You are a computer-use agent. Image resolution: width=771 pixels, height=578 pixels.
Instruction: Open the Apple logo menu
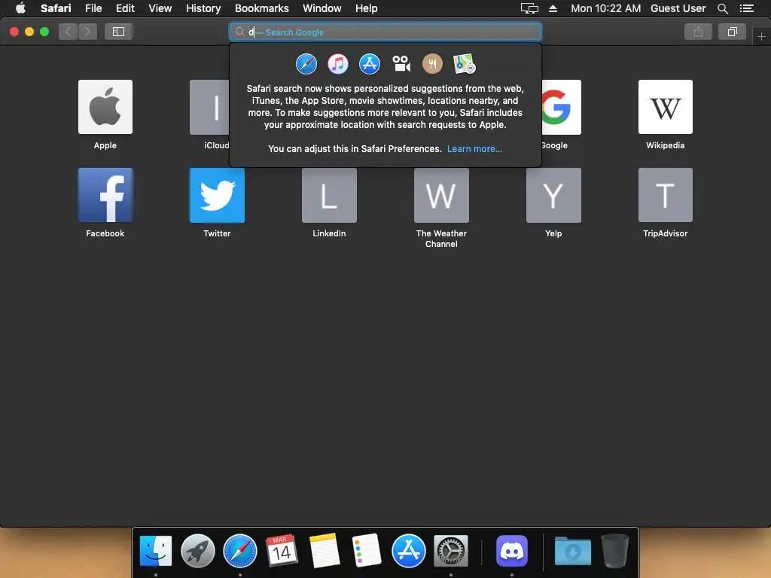pyautogui.click(x=20, y=8)
